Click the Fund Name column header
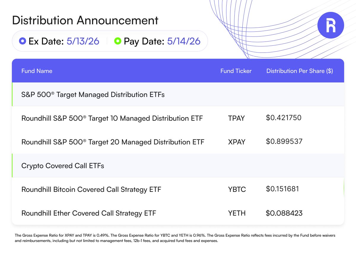Viewport: 356px width, 258px height. point(37,71)
